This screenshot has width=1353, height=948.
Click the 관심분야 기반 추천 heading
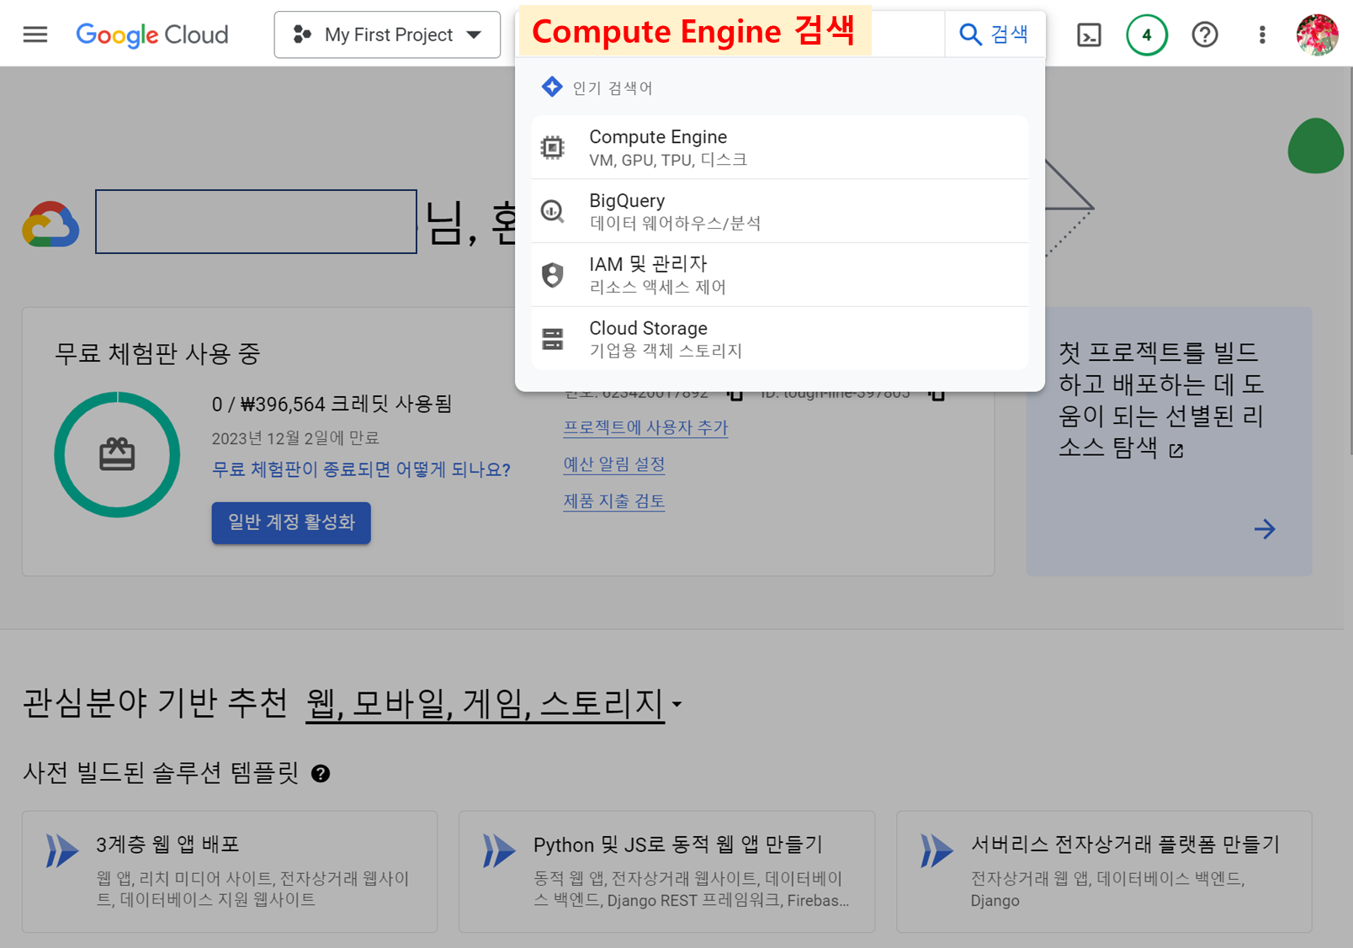tap(155, 703)
